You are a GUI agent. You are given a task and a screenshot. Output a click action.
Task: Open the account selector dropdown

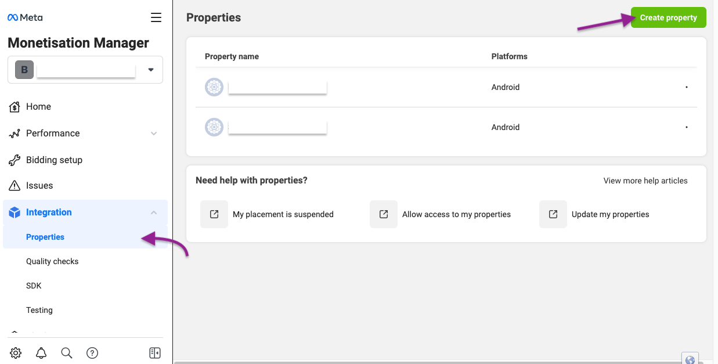(150, 69)
